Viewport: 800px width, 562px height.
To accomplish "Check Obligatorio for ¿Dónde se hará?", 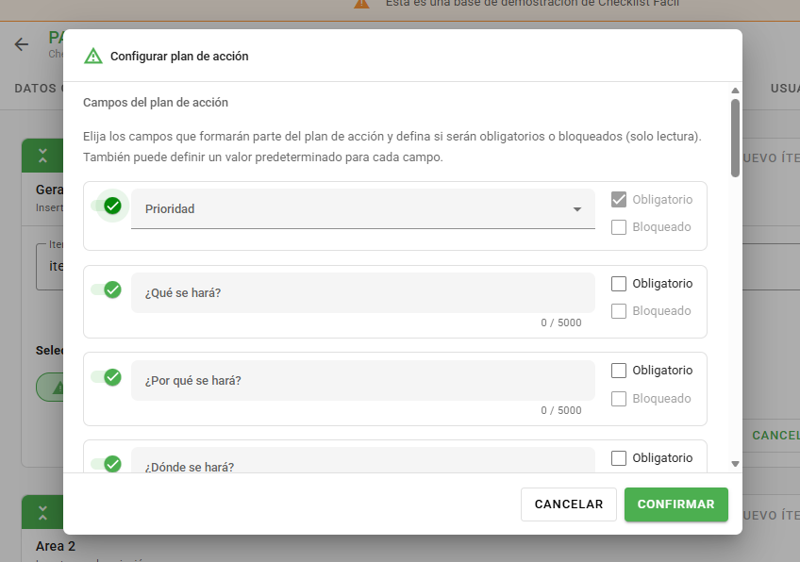I will (x=618, y=458).
